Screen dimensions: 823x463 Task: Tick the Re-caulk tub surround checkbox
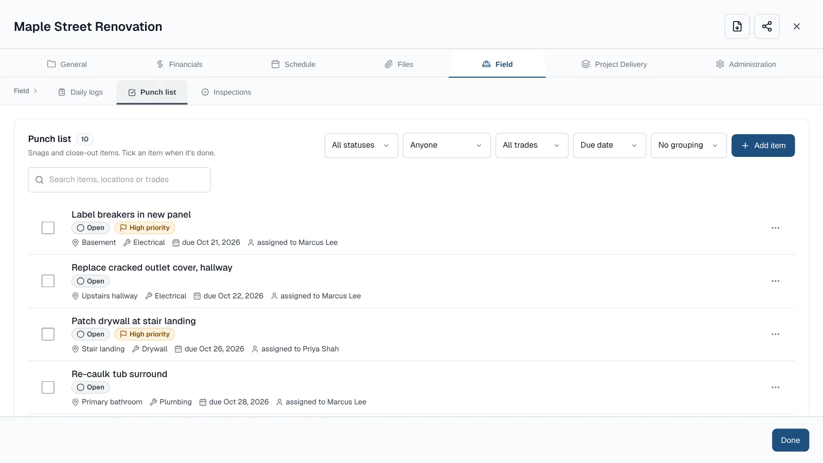48,387
